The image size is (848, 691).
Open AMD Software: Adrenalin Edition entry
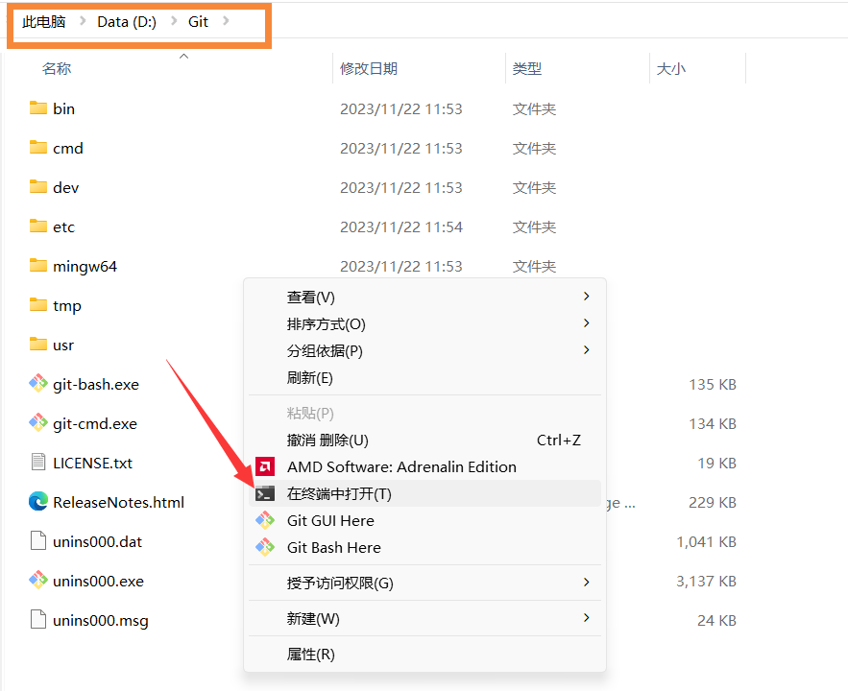pos(424,466)
